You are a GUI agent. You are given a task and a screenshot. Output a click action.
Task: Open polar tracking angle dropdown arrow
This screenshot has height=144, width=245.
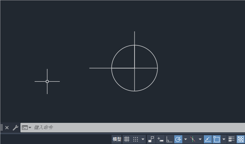tap(186, 139)
